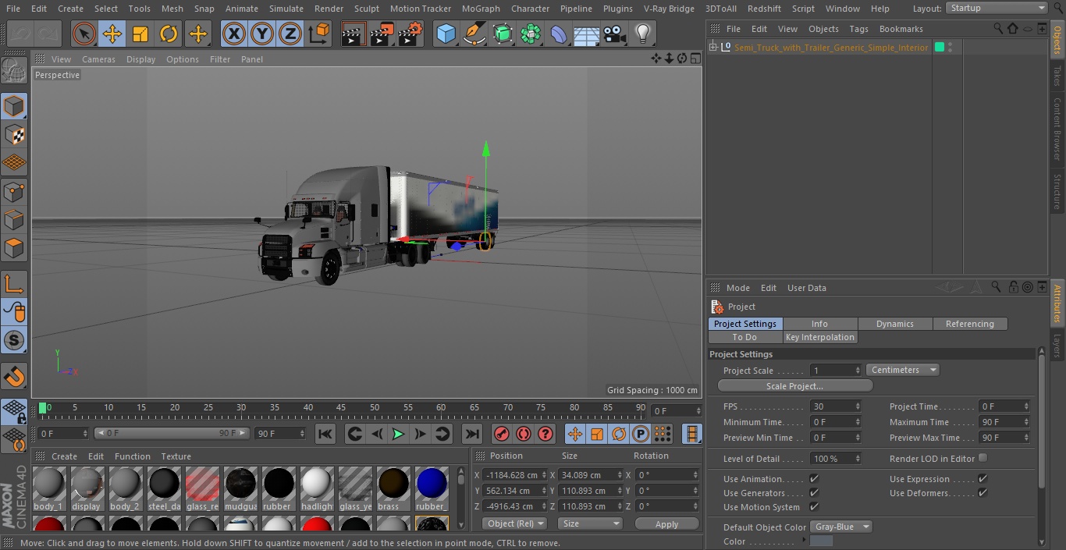
Task: Select brass material thumbnail
Action: point(393,488)
